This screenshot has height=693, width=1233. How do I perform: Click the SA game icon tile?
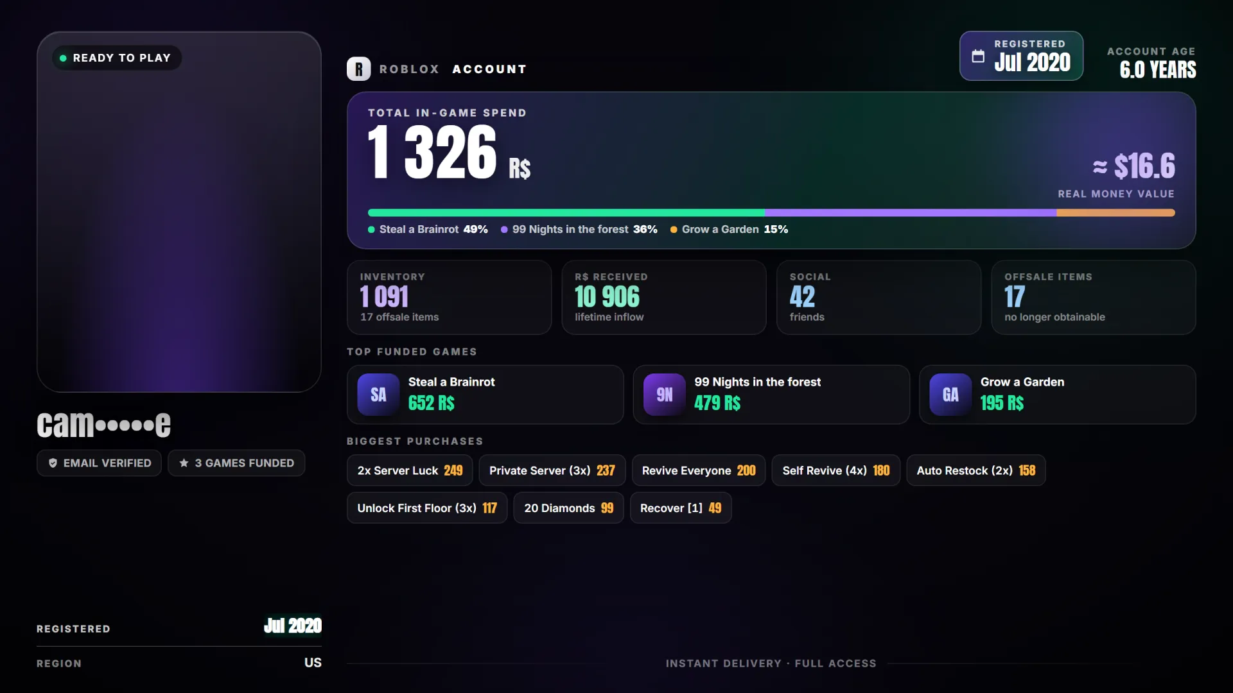pyautogui.click(x=378, y=395)
